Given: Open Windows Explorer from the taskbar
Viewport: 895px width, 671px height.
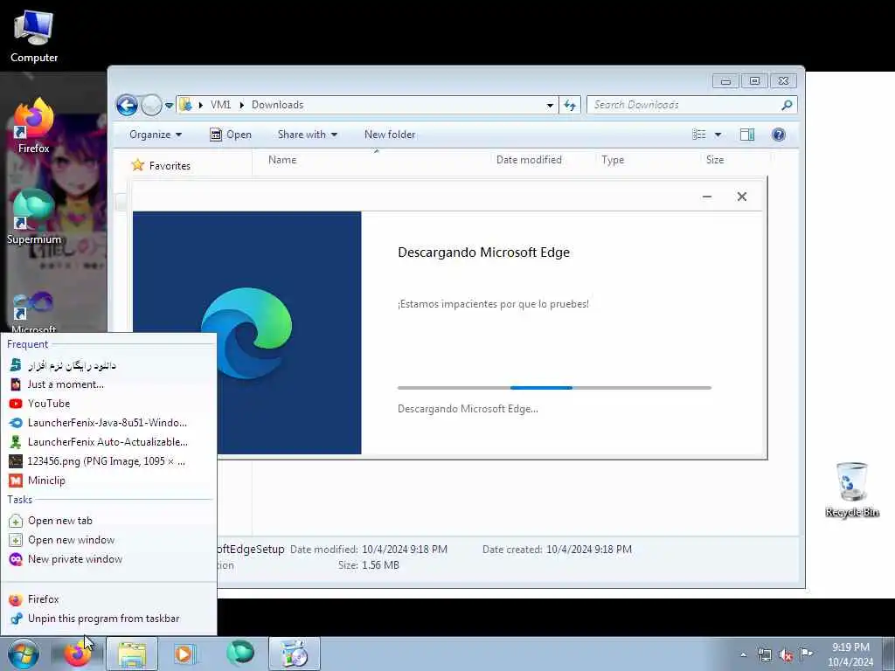Looking at the screenshot, I should [x=132, y=654].
